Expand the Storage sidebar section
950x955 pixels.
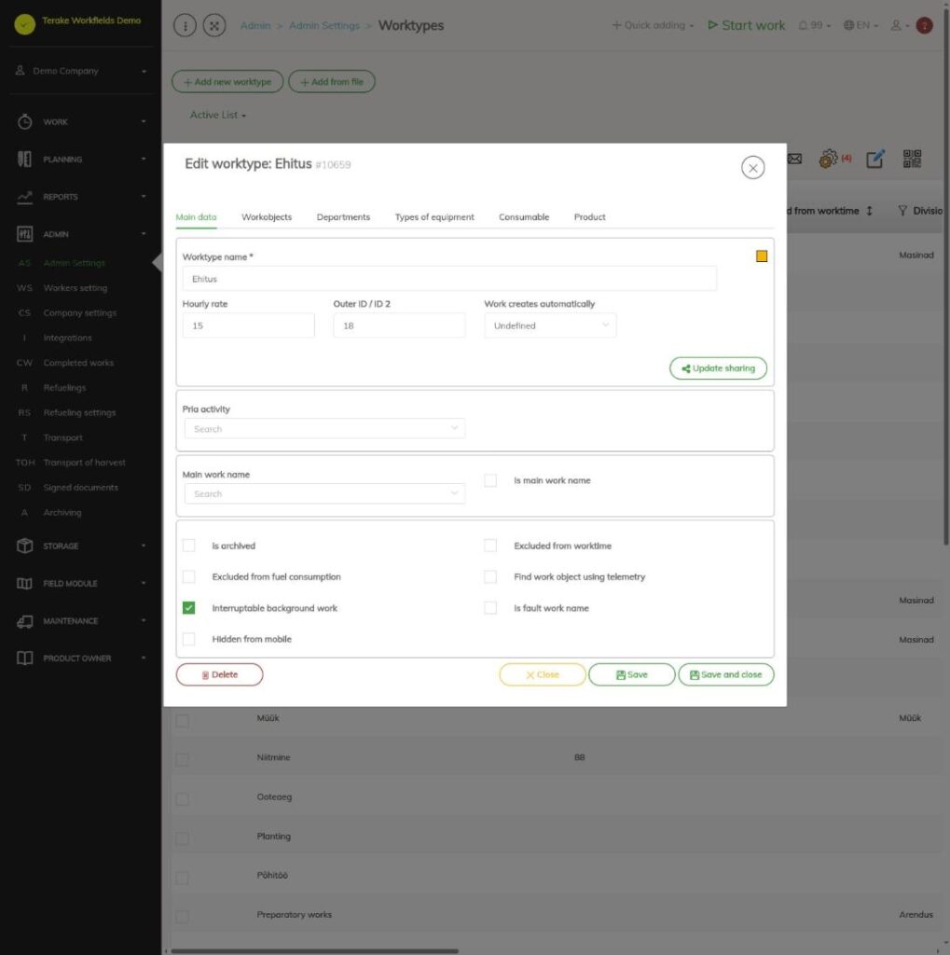[x=81, y=546]
